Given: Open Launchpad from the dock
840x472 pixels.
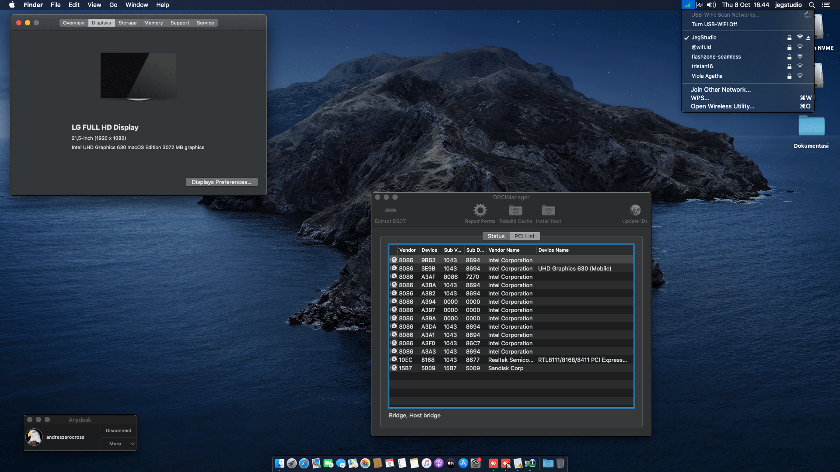Looking at the screenshot, I should pyautogui.click(x=292, y=463).
